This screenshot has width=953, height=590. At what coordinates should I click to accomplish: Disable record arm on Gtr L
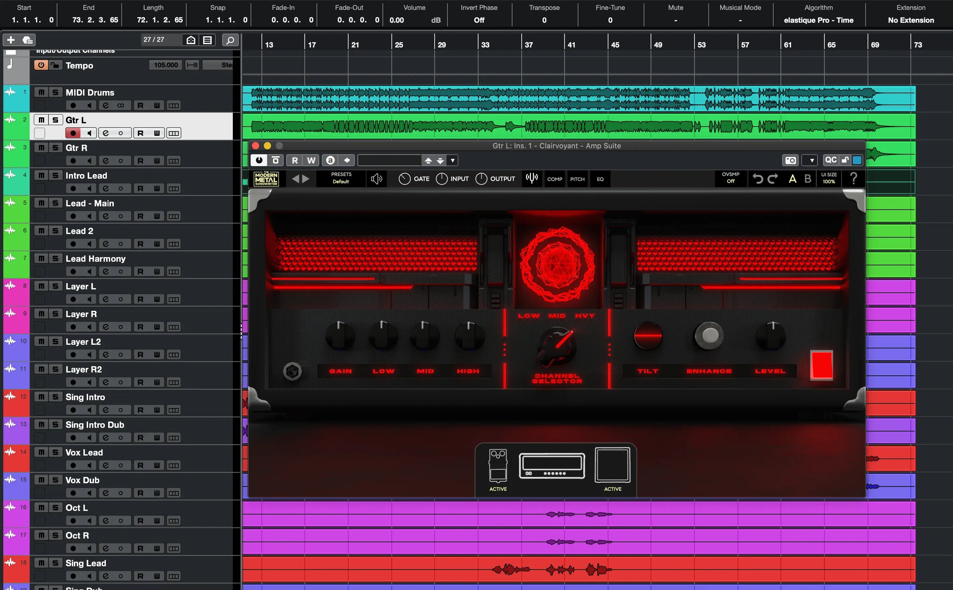[x=73, y=133]
